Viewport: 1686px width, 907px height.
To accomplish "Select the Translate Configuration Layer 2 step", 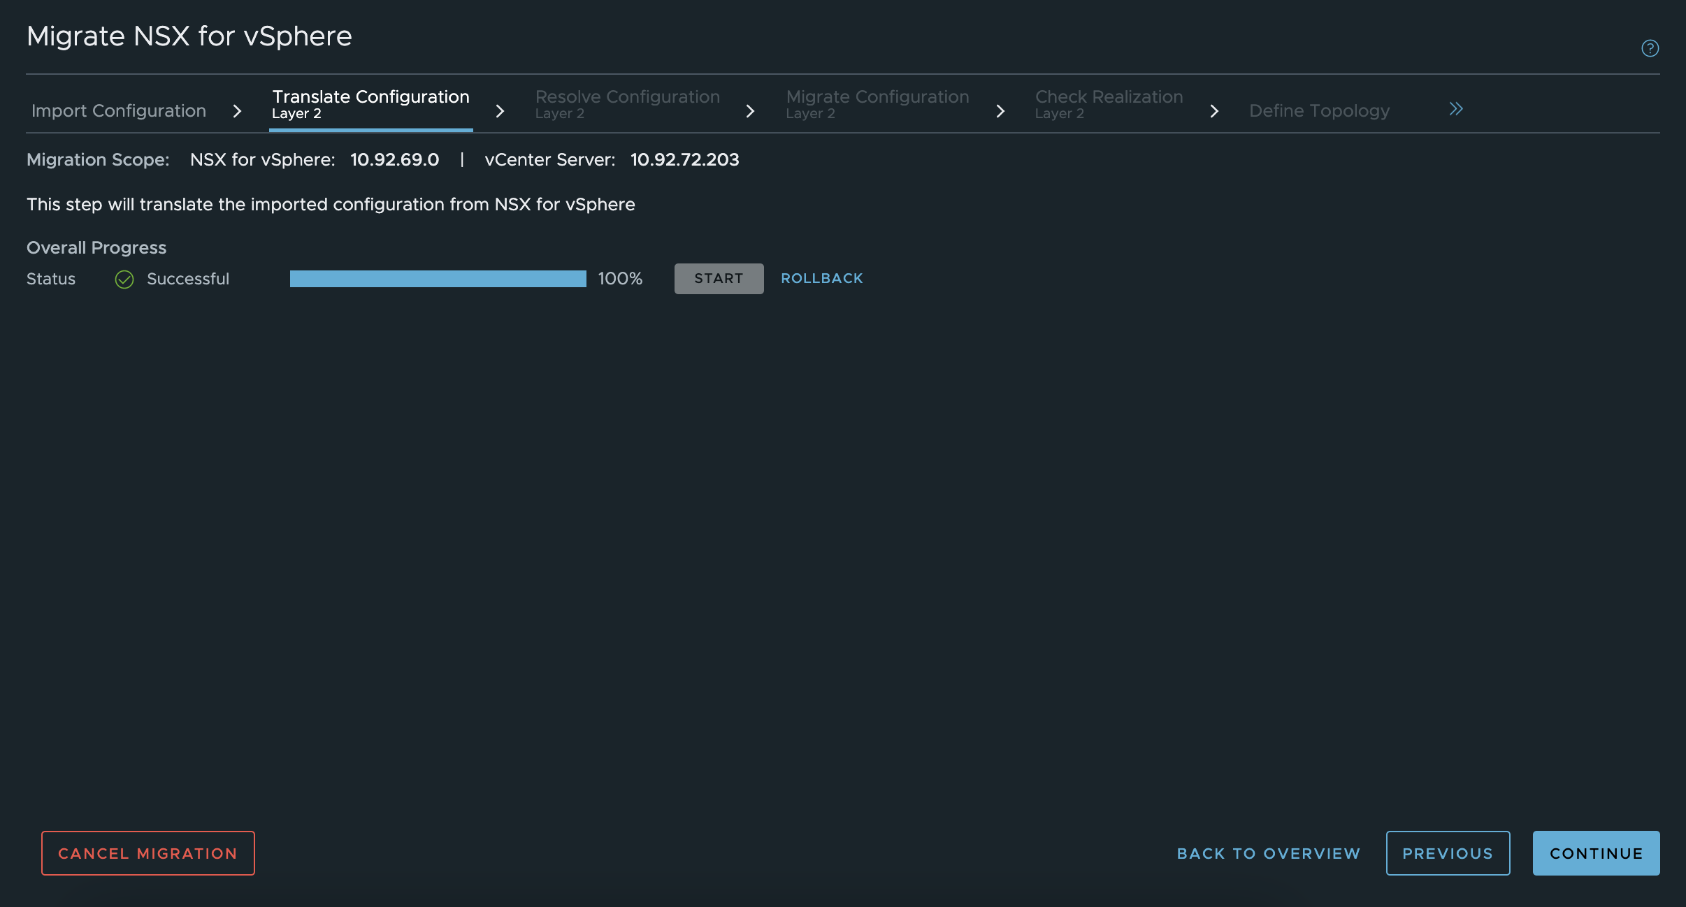I will (370, 103).
